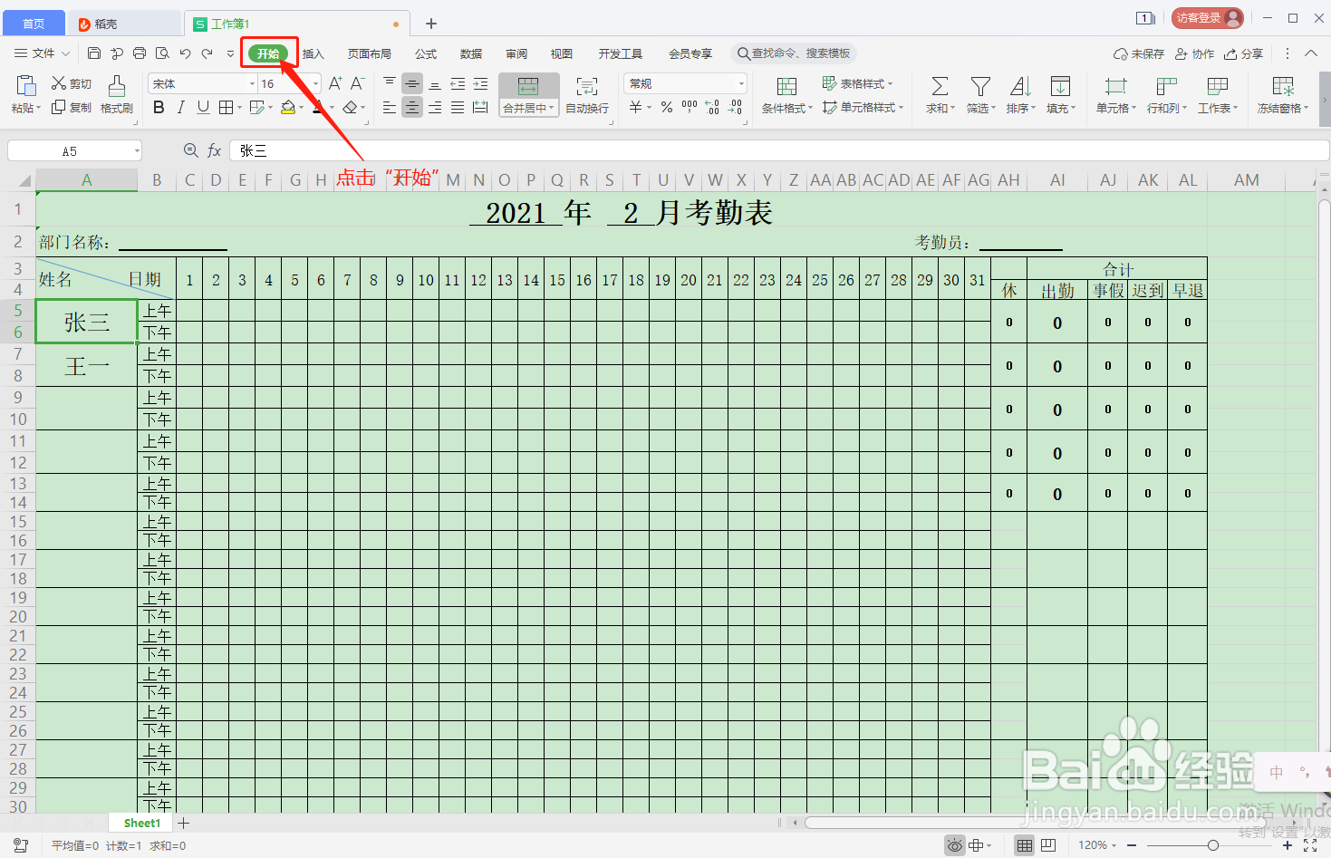Click the Share (分享) button
Viewport: 1331px width, 858px height.
pos(1243,53)
